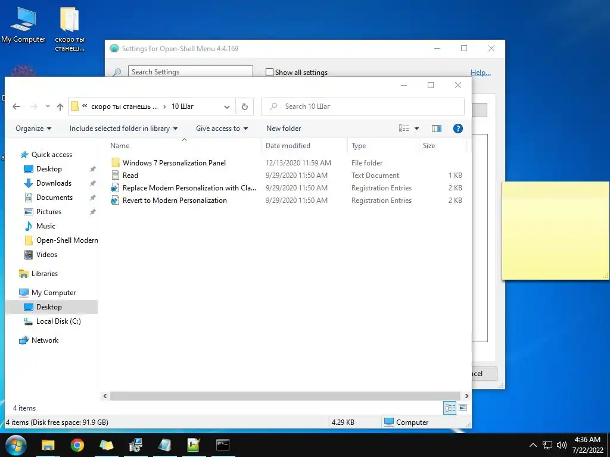The height and width of the screenshot is (457, 610).
Task: Select Local Disk (C:) drive
Action: [58, 321]
